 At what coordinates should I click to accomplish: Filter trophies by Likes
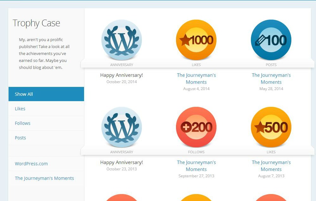pyautogui.click(x=20, y=109)
